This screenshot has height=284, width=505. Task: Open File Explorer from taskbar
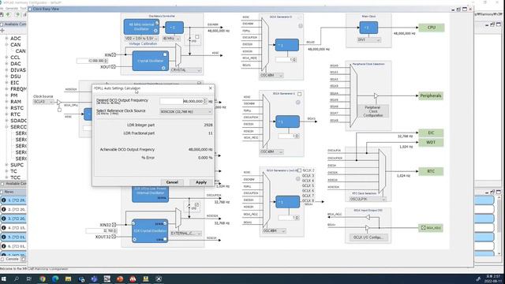(x=68, y=278)
